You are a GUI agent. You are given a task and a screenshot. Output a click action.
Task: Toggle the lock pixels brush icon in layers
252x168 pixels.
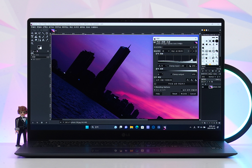207,82
